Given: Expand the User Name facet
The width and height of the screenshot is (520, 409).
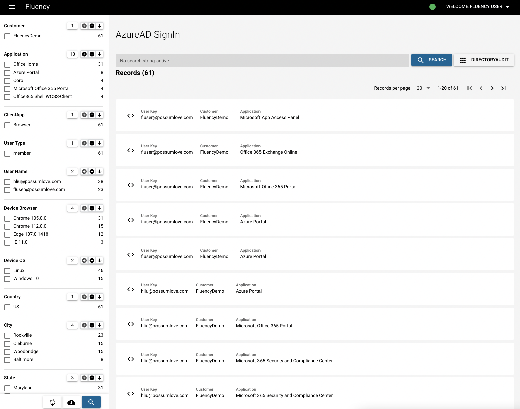Looking at the screenshot, I should point(99,171).
